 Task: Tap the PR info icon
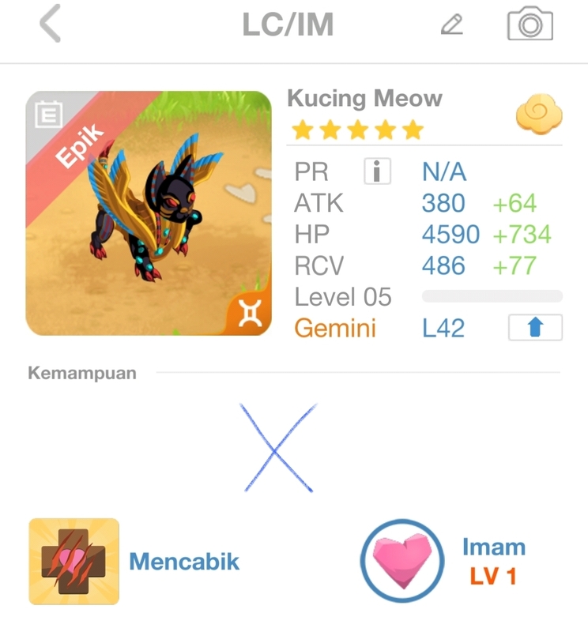point(377,171)
